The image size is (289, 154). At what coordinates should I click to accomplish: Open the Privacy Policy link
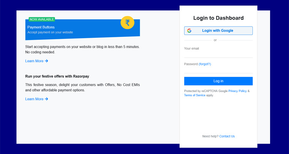pos(237,91)
